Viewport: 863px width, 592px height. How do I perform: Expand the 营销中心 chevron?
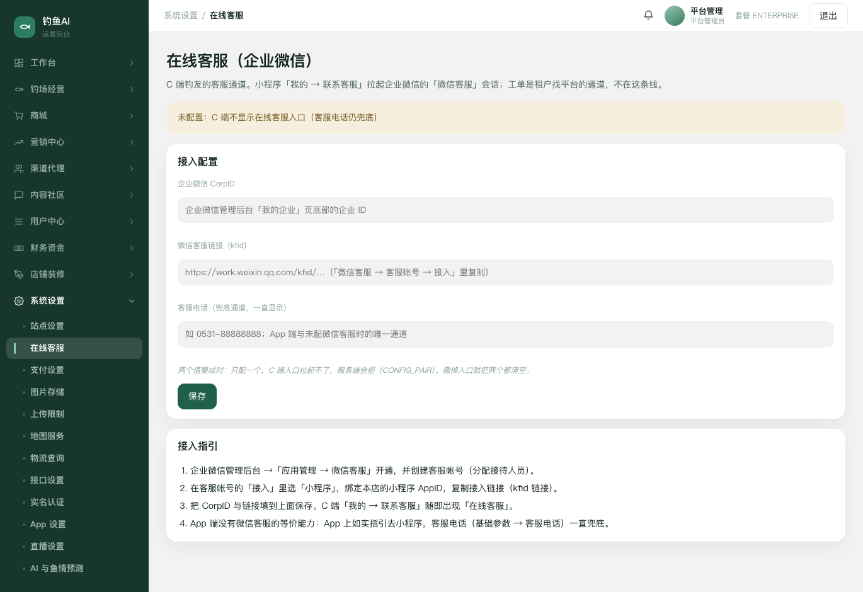pos(132,142)
